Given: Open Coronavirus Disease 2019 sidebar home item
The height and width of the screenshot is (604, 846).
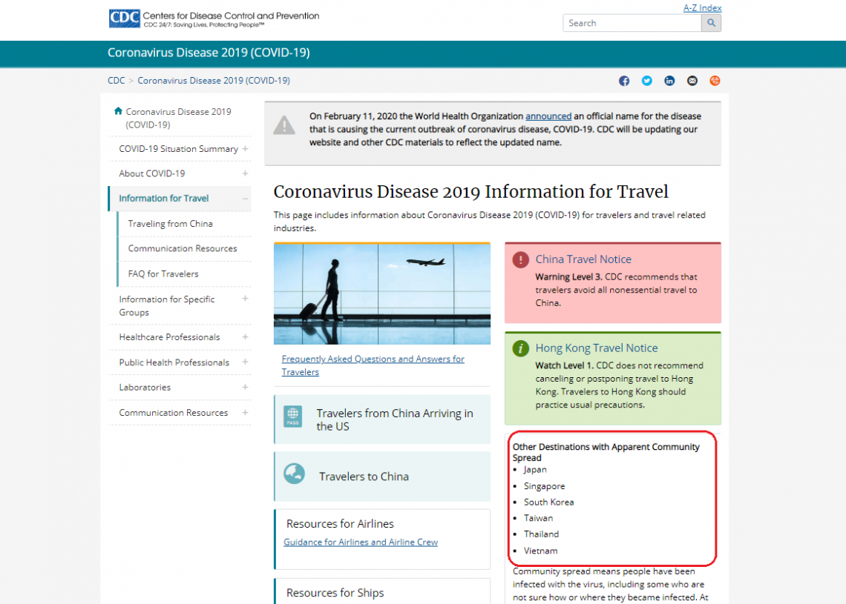Looking at the screenshot, I should click(x=179, y=118).
